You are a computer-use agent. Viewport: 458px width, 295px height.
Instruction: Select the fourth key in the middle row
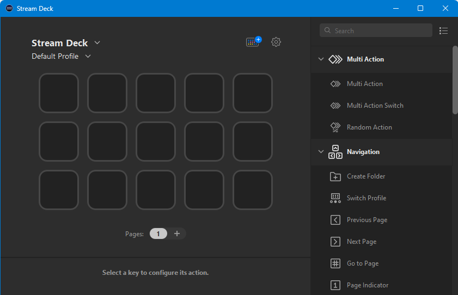[x=204, y=142]
